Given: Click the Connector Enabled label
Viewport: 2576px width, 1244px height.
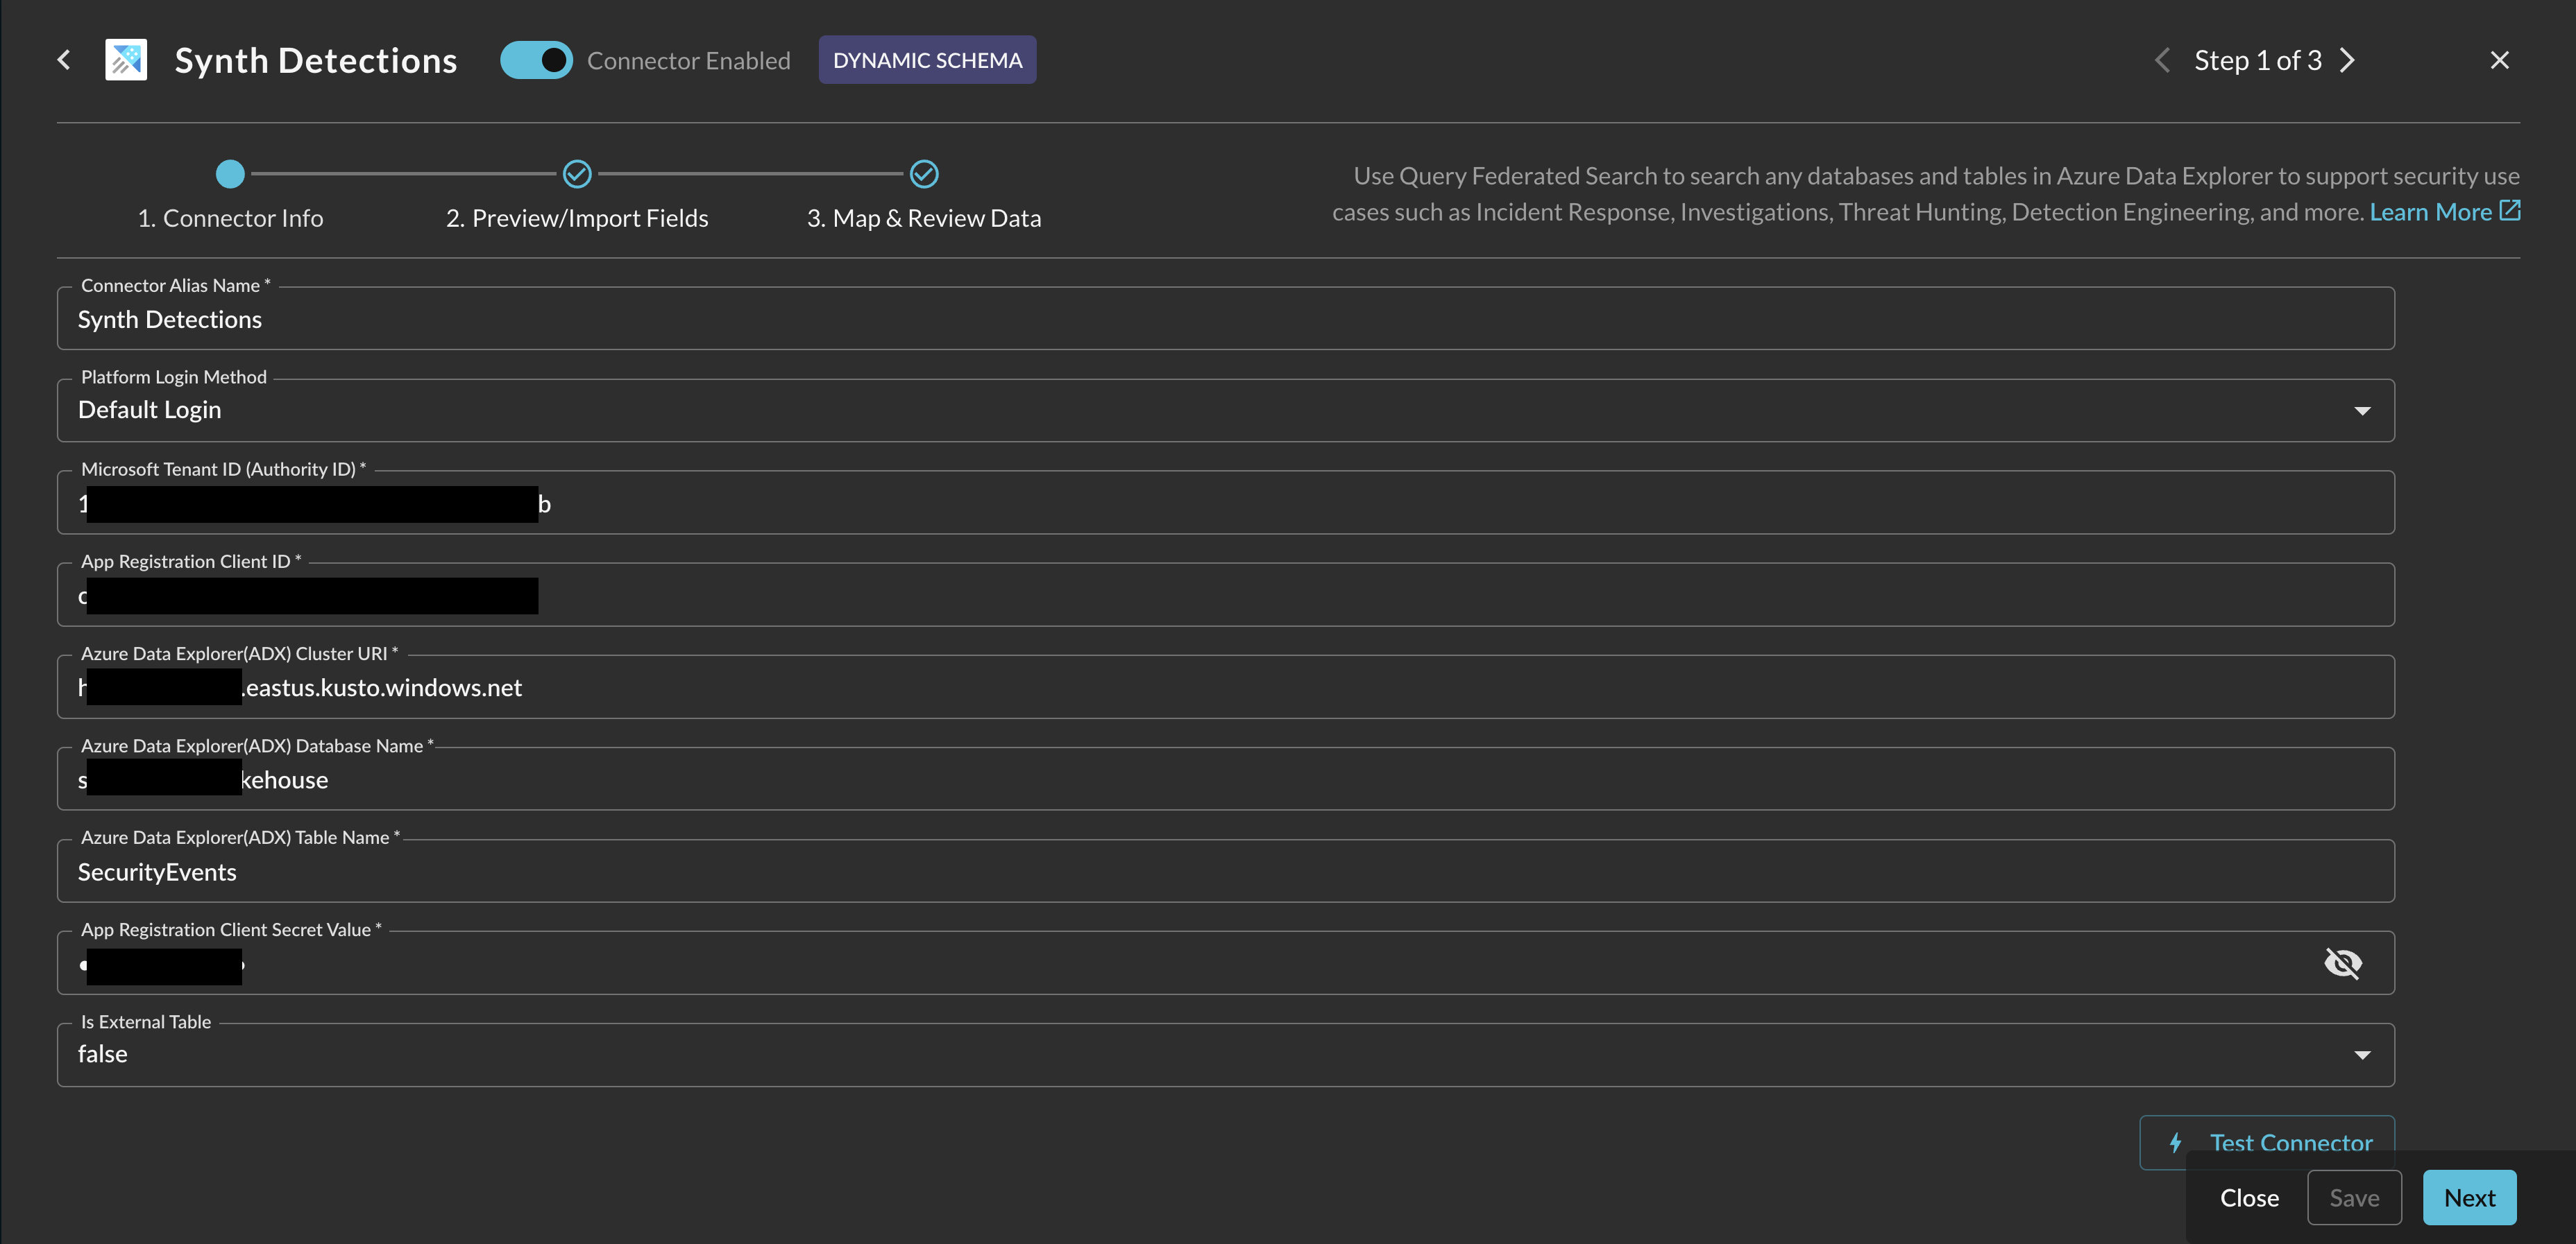Looking at the screenshot, I should click(x=689, y=61).
